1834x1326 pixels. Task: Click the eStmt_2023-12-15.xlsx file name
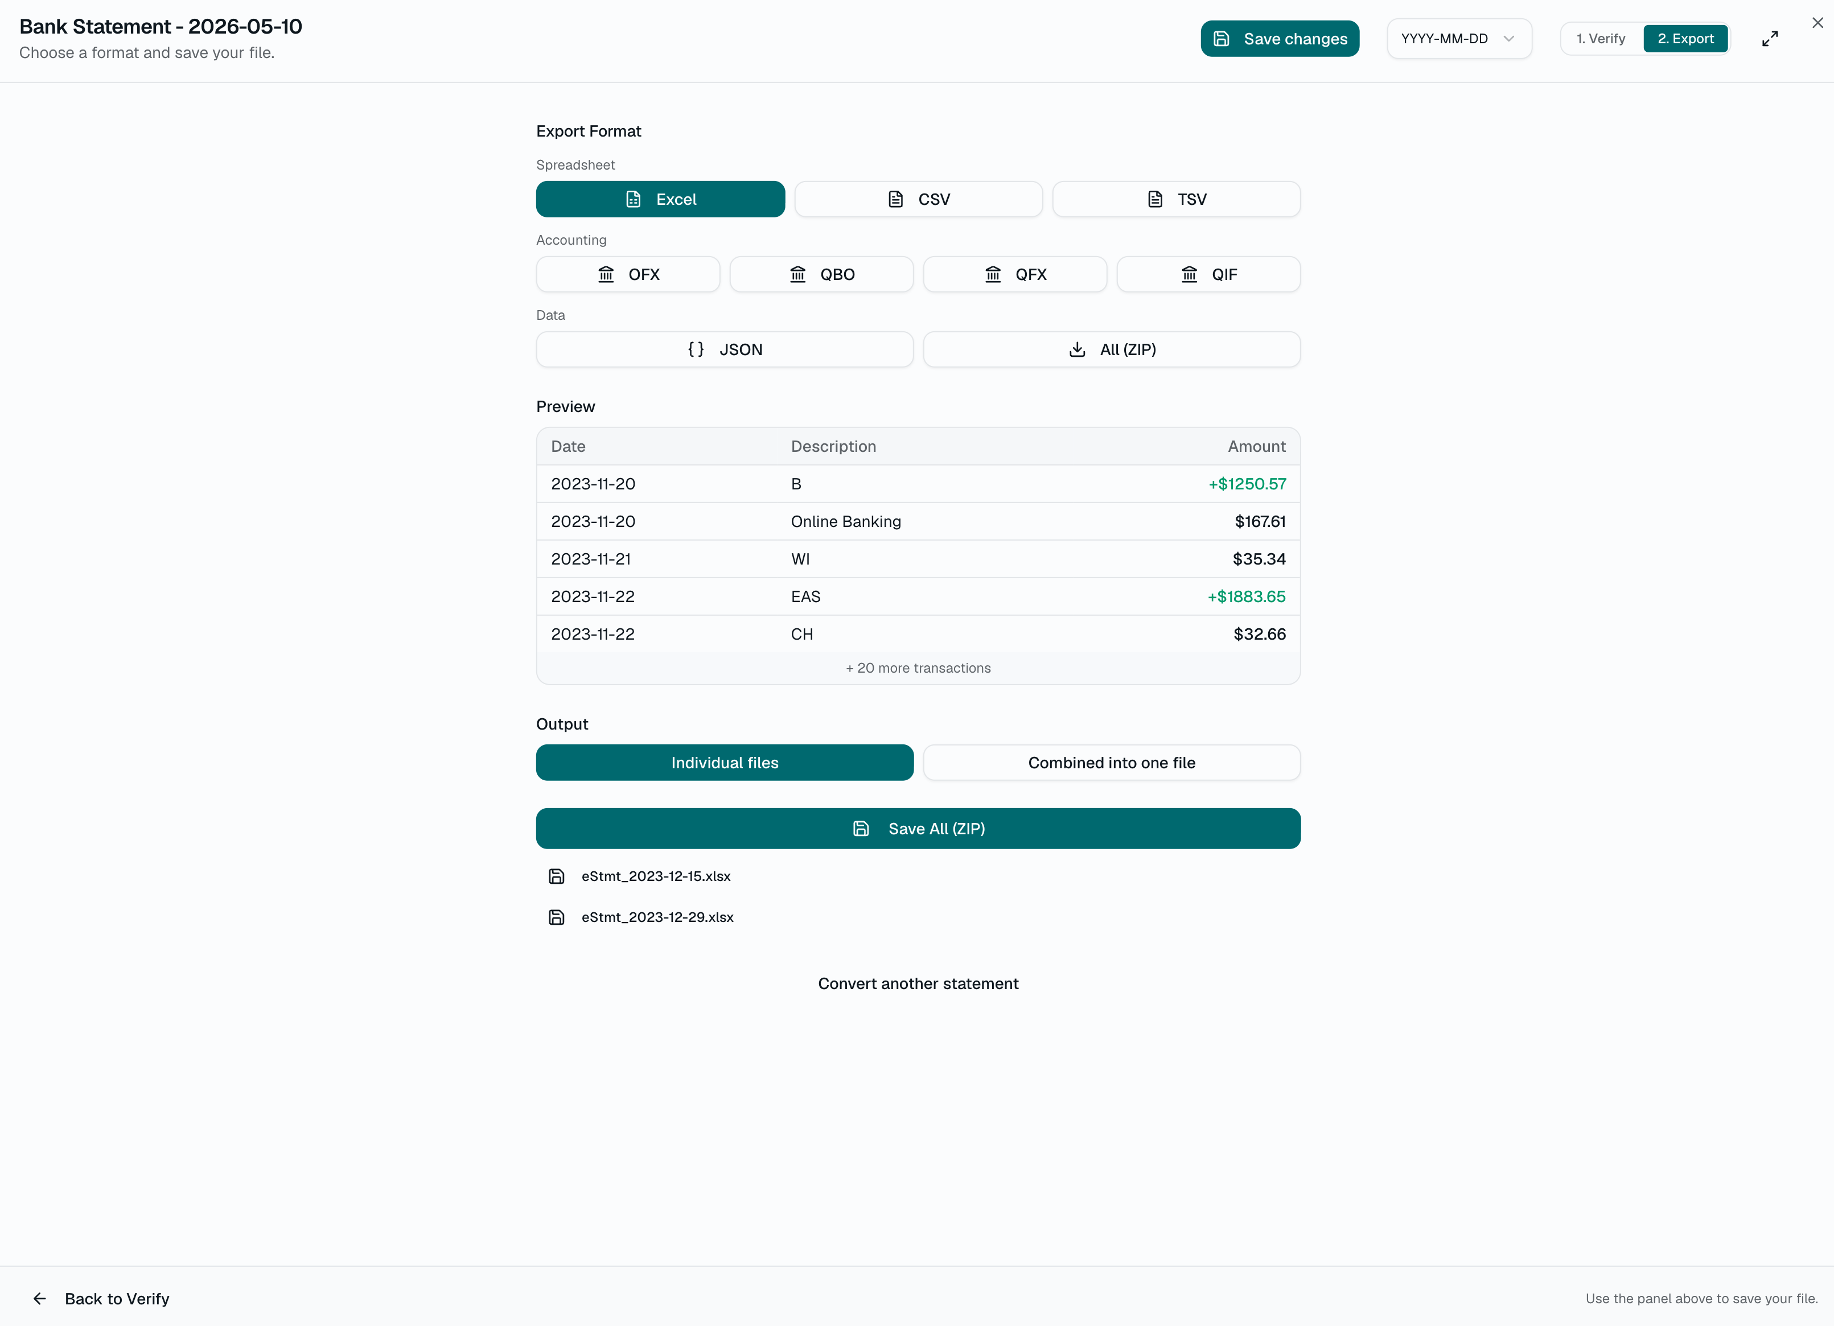click(656, 876)
